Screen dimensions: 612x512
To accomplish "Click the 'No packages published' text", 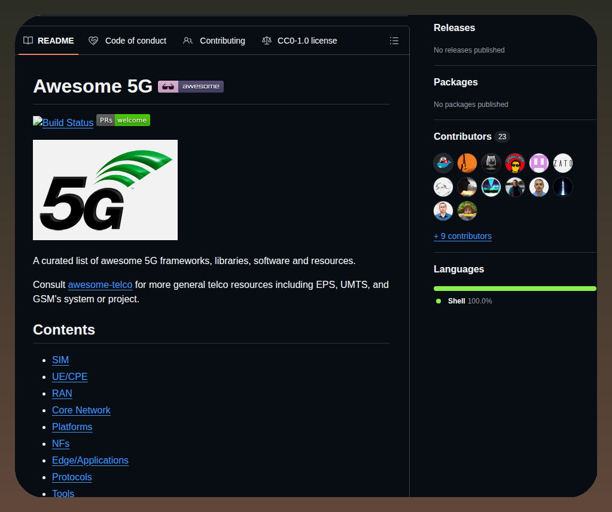I will (471, 105).
